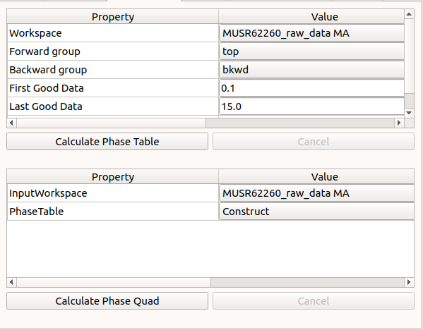Image resolution: width=423 pixels, height=330 pixels.
Task: Open the Workspace value dropdown
Action: coord(311,33)
